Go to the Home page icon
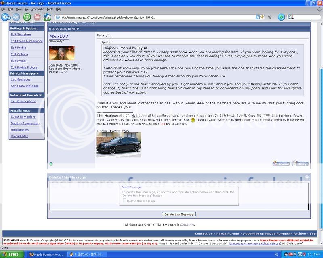The height and width of the screenshot is (258, 323). point(47,17)
